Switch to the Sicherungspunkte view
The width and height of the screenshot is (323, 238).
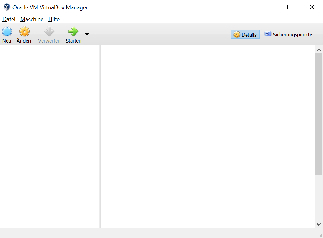pos(288,34)
